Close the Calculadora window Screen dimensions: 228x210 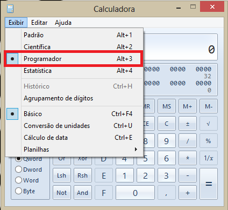coord(212,7)
